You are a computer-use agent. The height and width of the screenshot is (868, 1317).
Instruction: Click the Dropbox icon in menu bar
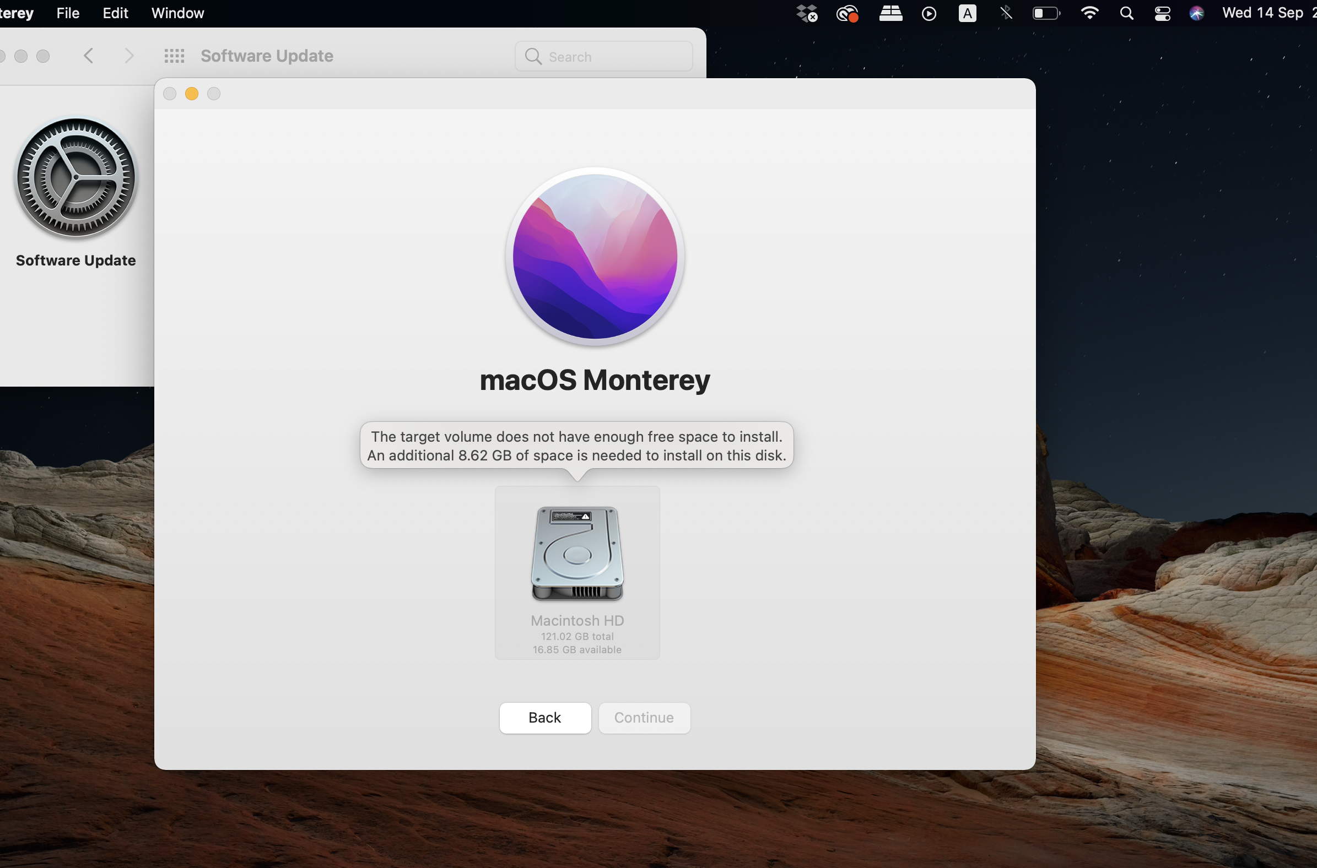(x=806, y=13)
